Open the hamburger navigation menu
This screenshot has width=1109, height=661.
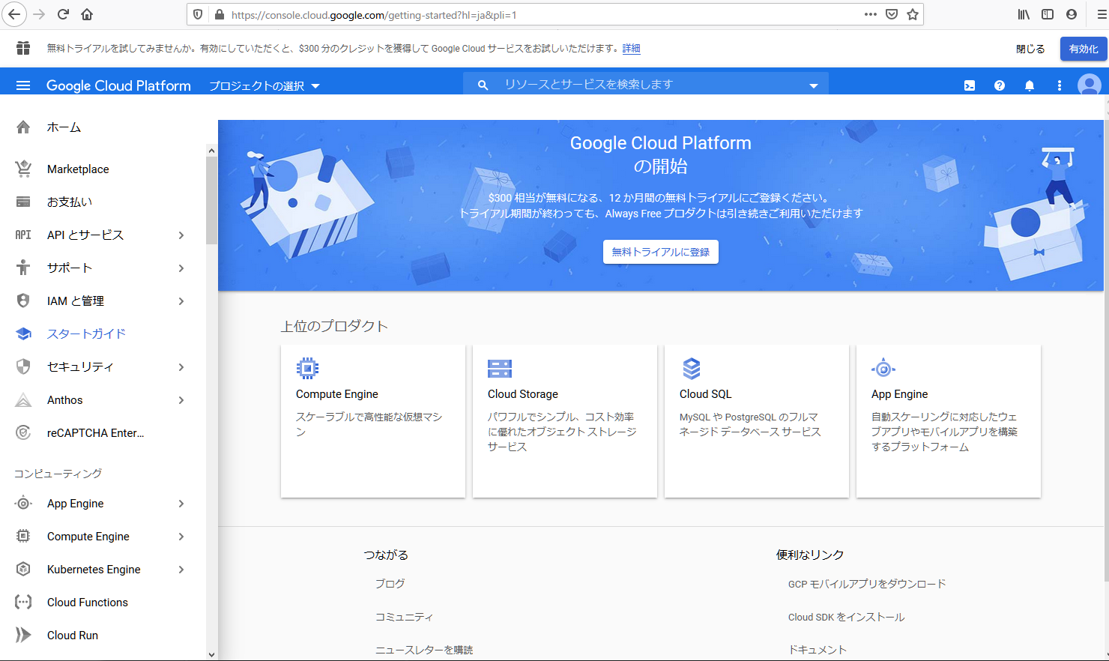tap(23, 85)
